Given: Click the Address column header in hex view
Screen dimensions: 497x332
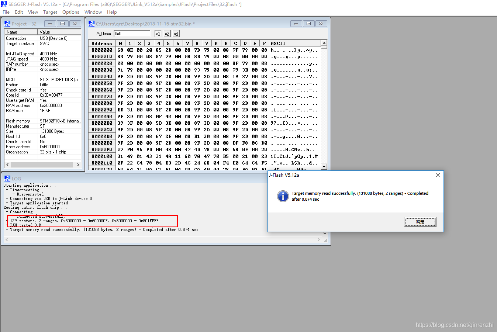Looking at the screenshot, I should tap(102, 43).
